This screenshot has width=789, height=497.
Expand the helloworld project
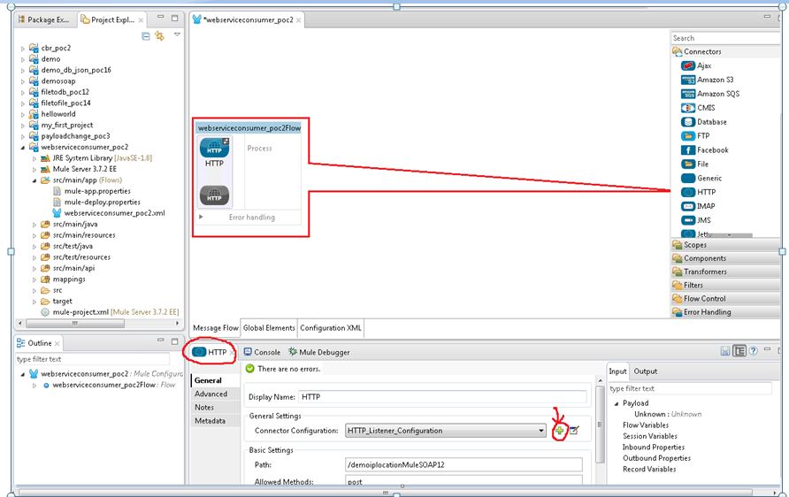pos(23,115)
